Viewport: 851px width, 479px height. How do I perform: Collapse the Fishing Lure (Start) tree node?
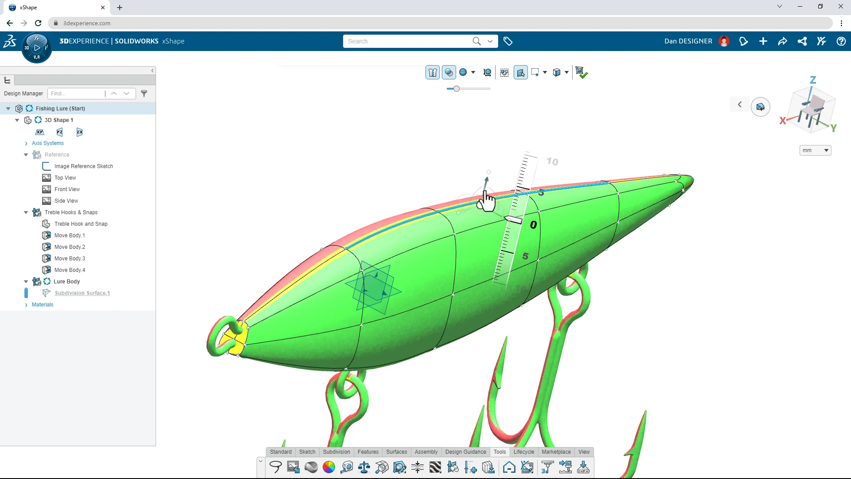pyautogui.click(x=8, y=108)
